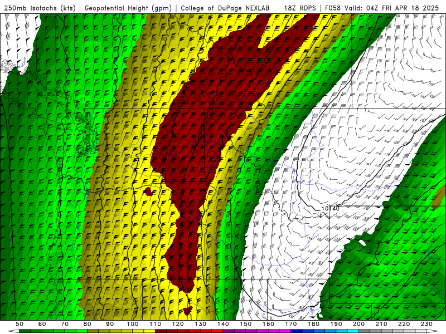The height and width of the screenshot is (334, 446).
Task: Click the 70 value on the legend
Action: click(65, 324)
